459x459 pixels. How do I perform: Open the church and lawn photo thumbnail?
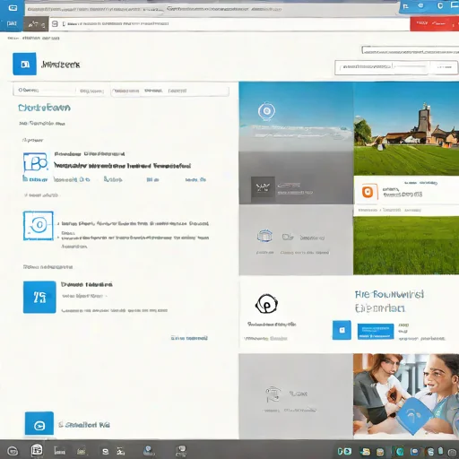406,128
